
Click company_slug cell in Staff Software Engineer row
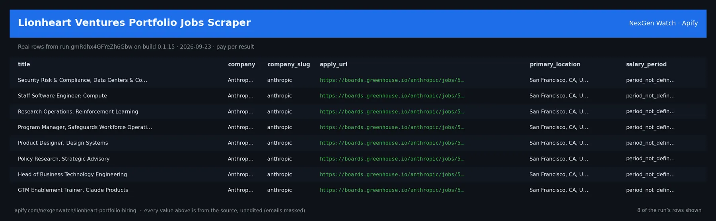pos(279,96)
